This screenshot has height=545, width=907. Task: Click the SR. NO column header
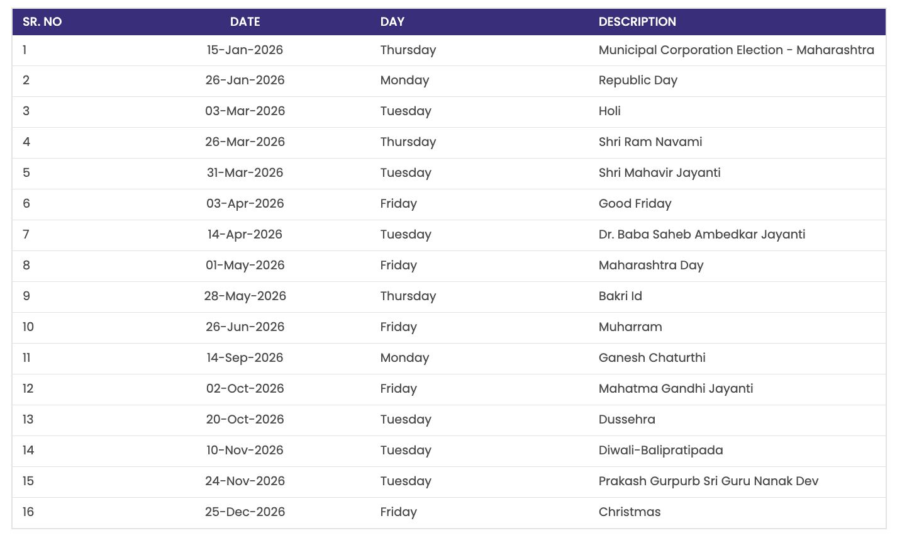point(42,21)
